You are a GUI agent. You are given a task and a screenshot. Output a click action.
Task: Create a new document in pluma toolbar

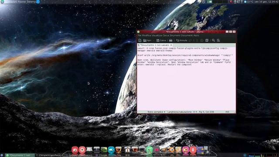[140, 41]
